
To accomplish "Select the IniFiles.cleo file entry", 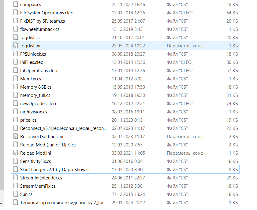I will click(32, 62).
